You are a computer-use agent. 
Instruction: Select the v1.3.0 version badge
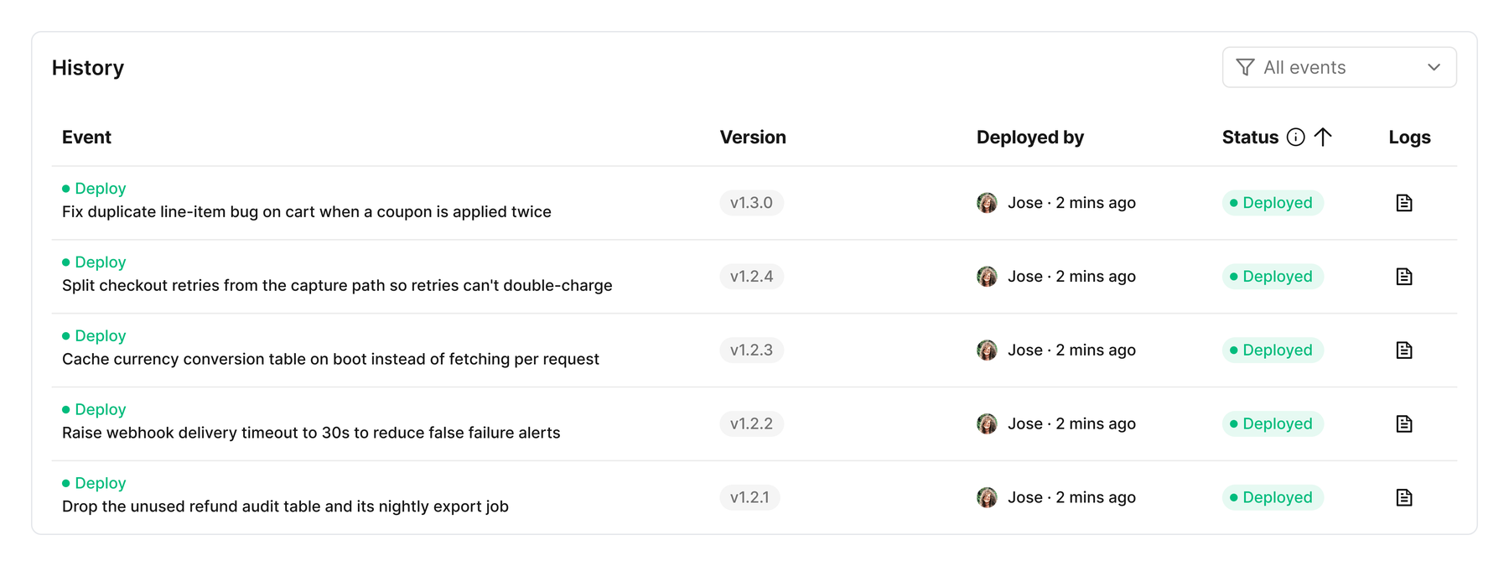click(751, 203)
